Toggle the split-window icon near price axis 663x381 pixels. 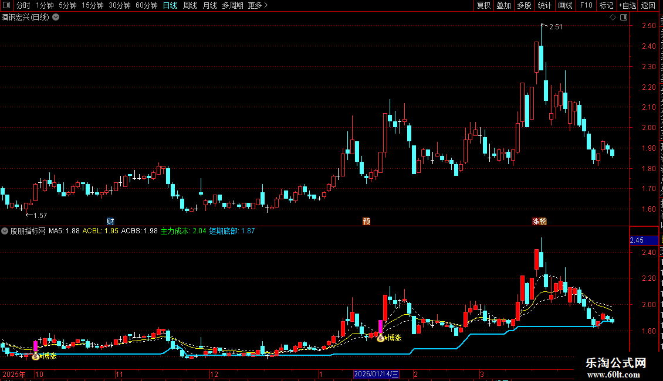point(624,18)
